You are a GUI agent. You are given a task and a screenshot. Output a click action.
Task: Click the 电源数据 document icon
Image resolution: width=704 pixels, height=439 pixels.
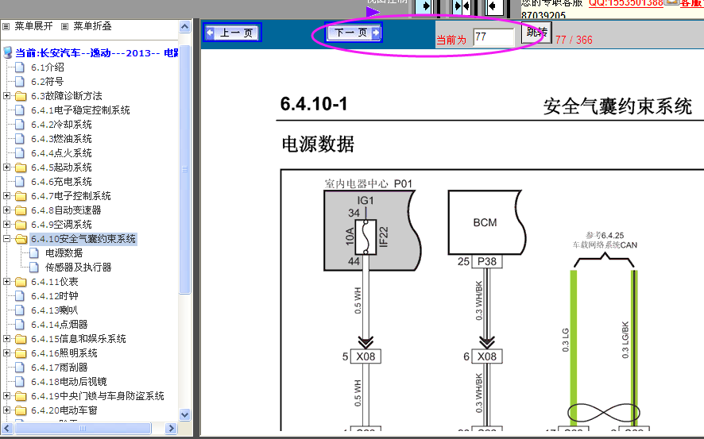[34, 253]
